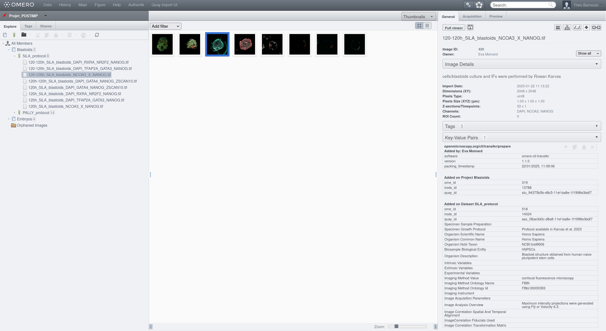Viewport: 606px width, 331px height.
Task: Open the Add filter dropdown
Action: click(165, 26)
